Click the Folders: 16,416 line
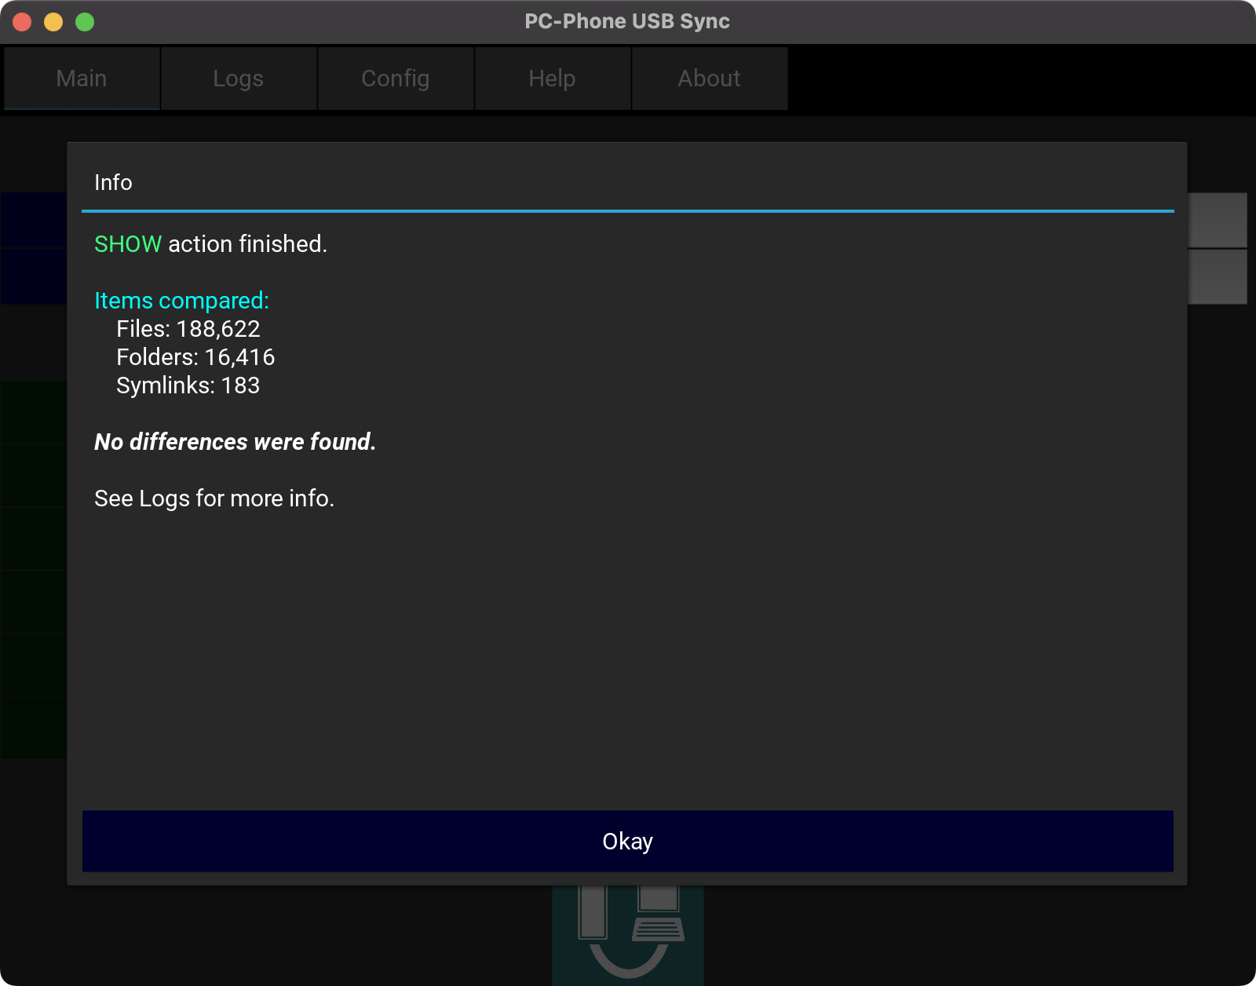This screenshot has height=986, width=1256. [x=195, y=357]
